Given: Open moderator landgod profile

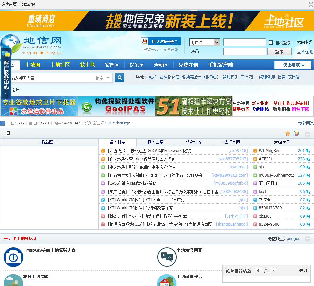Looking at the screenshot, I should click(x=293, y=239).
